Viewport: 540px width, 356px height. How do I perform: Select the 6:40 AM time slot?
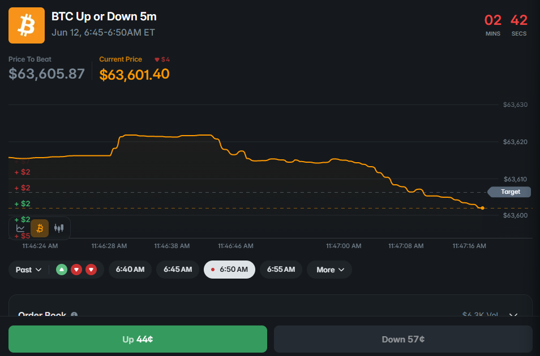coord(130,270)
